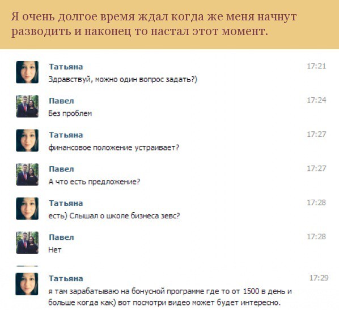
Task: Click the 17:21 timestamp
Action: (x=316, y=66)
